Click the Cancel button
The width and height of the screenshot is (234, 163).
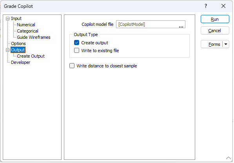click(215, 31)
